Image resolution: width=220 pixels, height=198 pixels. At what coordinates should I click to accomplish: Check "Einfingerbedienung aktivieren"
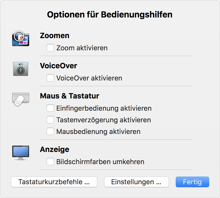click(x=50, y=108)
